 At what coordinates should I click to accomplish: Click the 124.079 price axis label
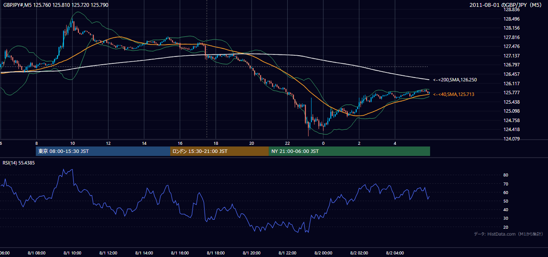tap(511, 139)
